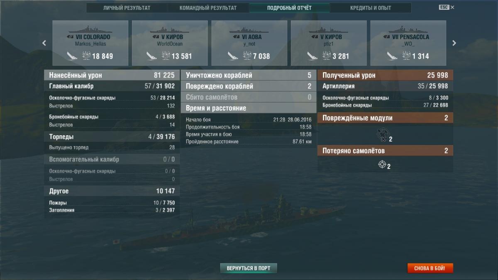Click the VI Aoba ship silhouette icon
The width and height of the screenshot is (498, 280).
249,29
